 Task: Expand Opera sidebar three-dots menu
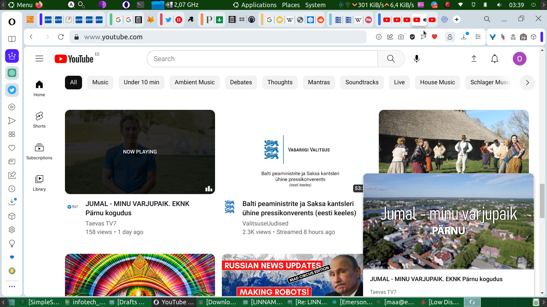pos(12,287)
